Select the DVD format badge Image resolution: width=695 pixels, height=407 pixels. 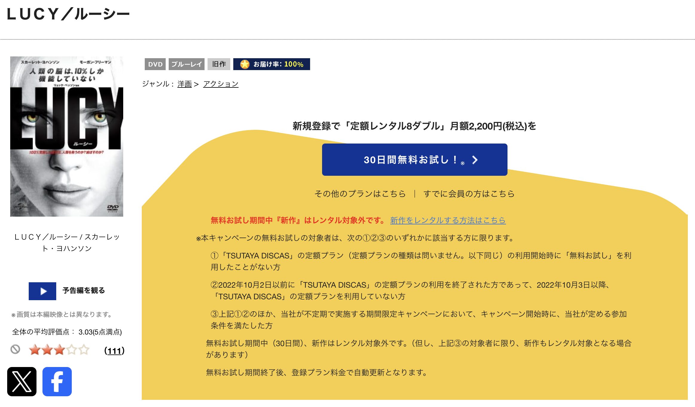[x=155, y=64]
